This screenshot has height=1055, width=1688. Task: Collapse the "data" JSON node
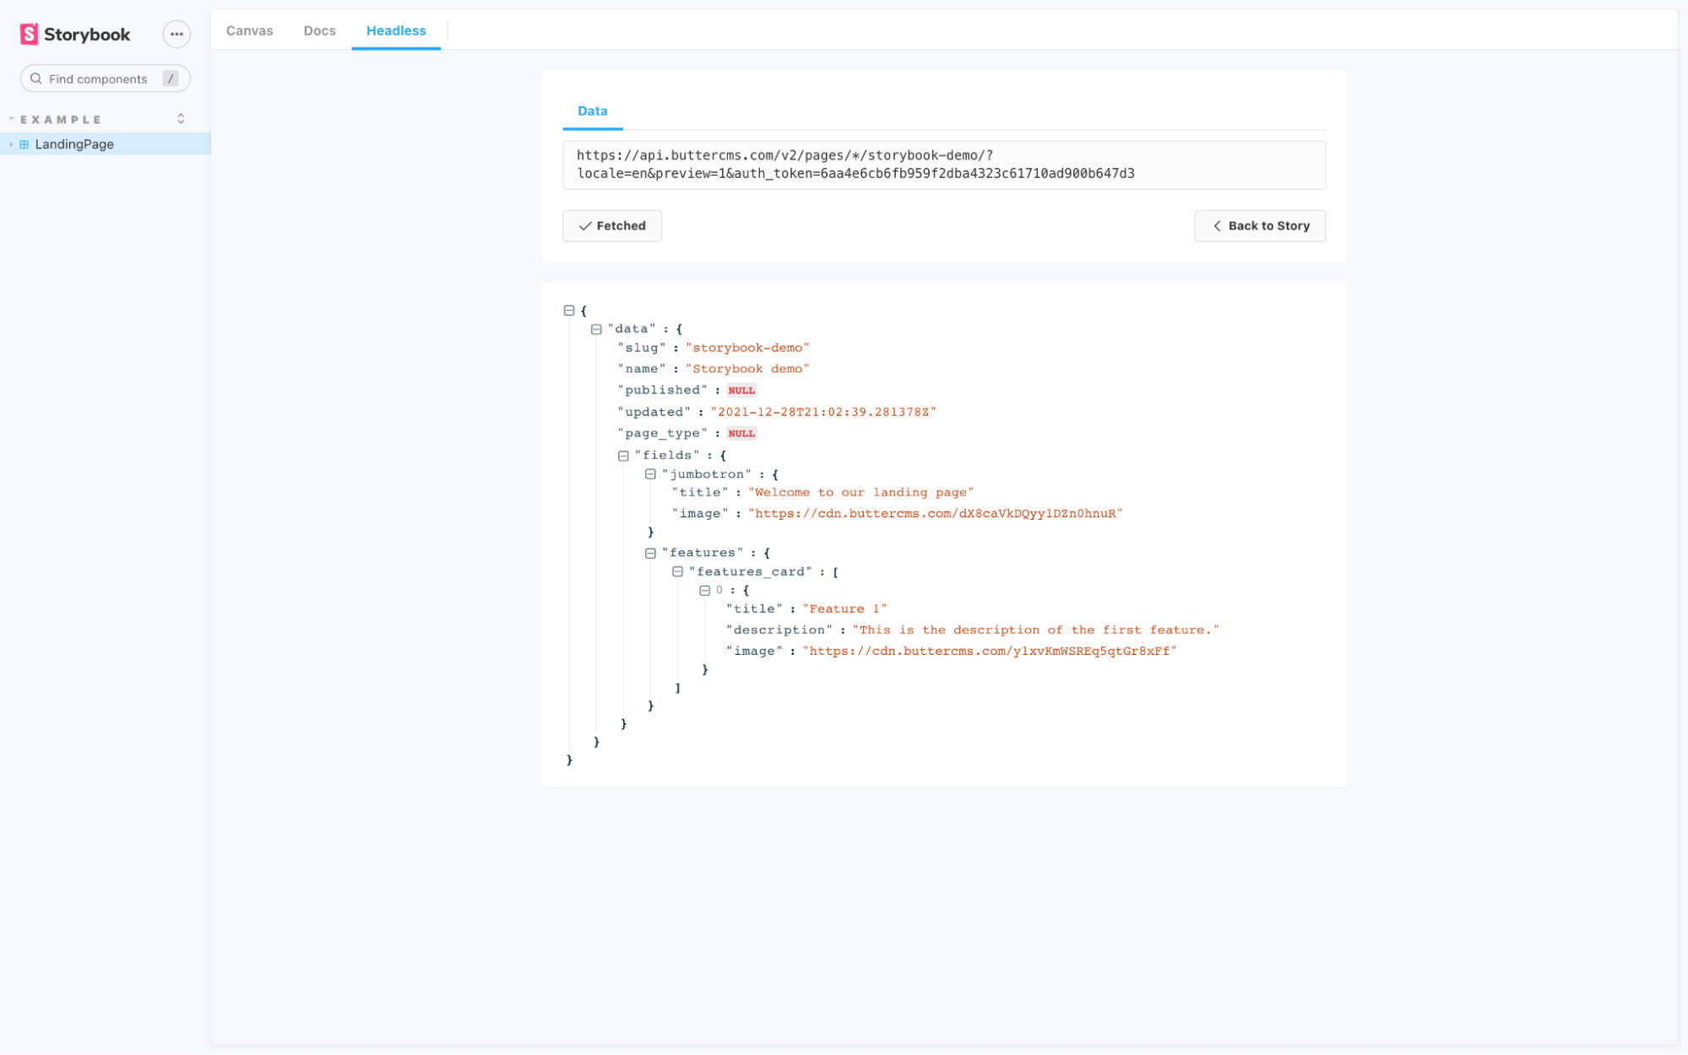pyautogui.click(x=596, y=329)
